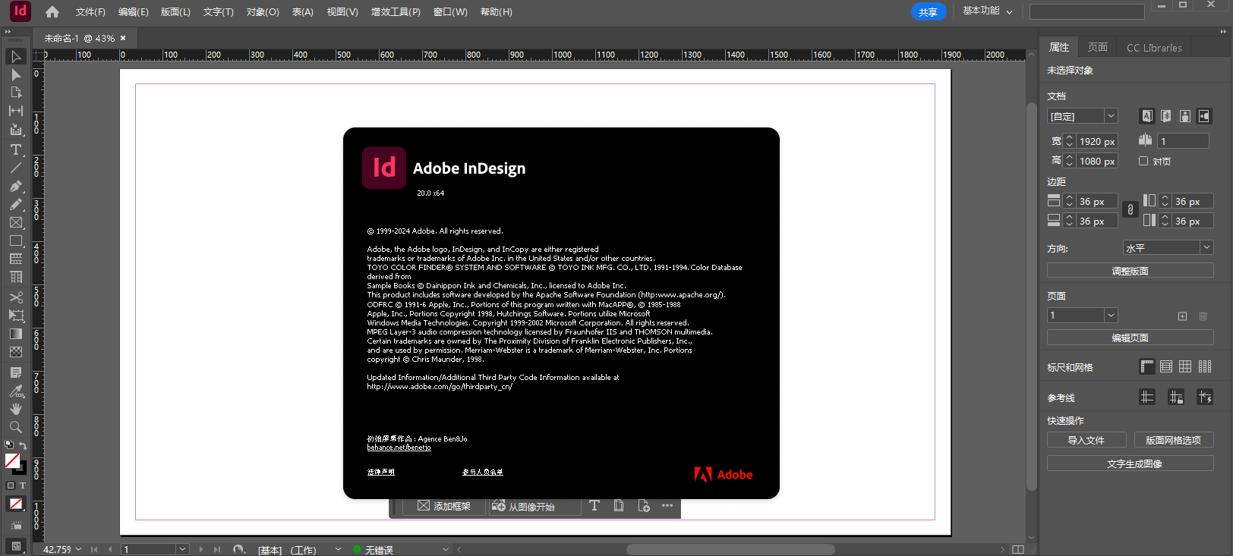Choose the Rectangle tool
Image resolution: width=1233 pixels, height=556 pixels.
[x=16, y=240]
